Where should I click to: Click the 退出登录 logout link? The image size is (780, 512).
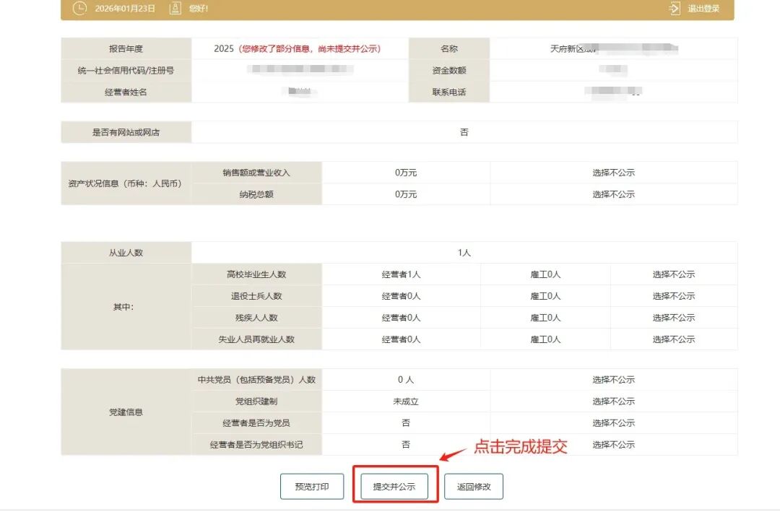(703, 9)
